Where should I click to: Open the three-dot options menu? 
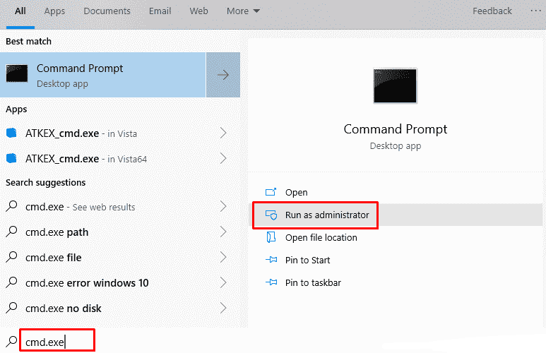535,11
